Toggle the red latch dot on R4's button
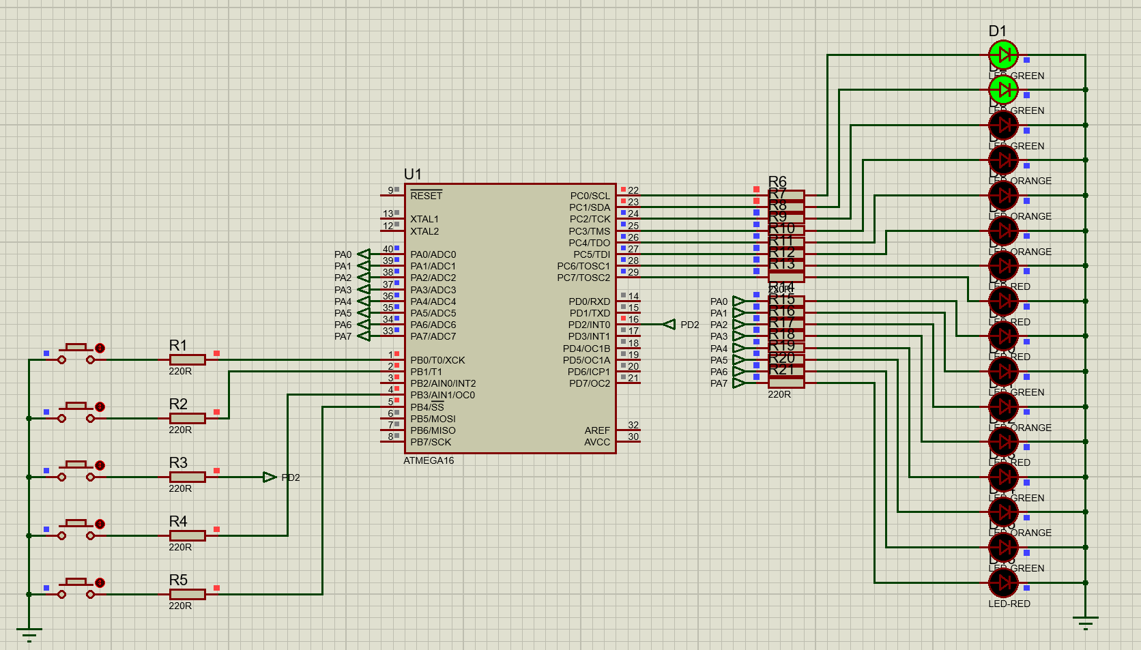Viewport: 1141px width, 650px height. 100,525
